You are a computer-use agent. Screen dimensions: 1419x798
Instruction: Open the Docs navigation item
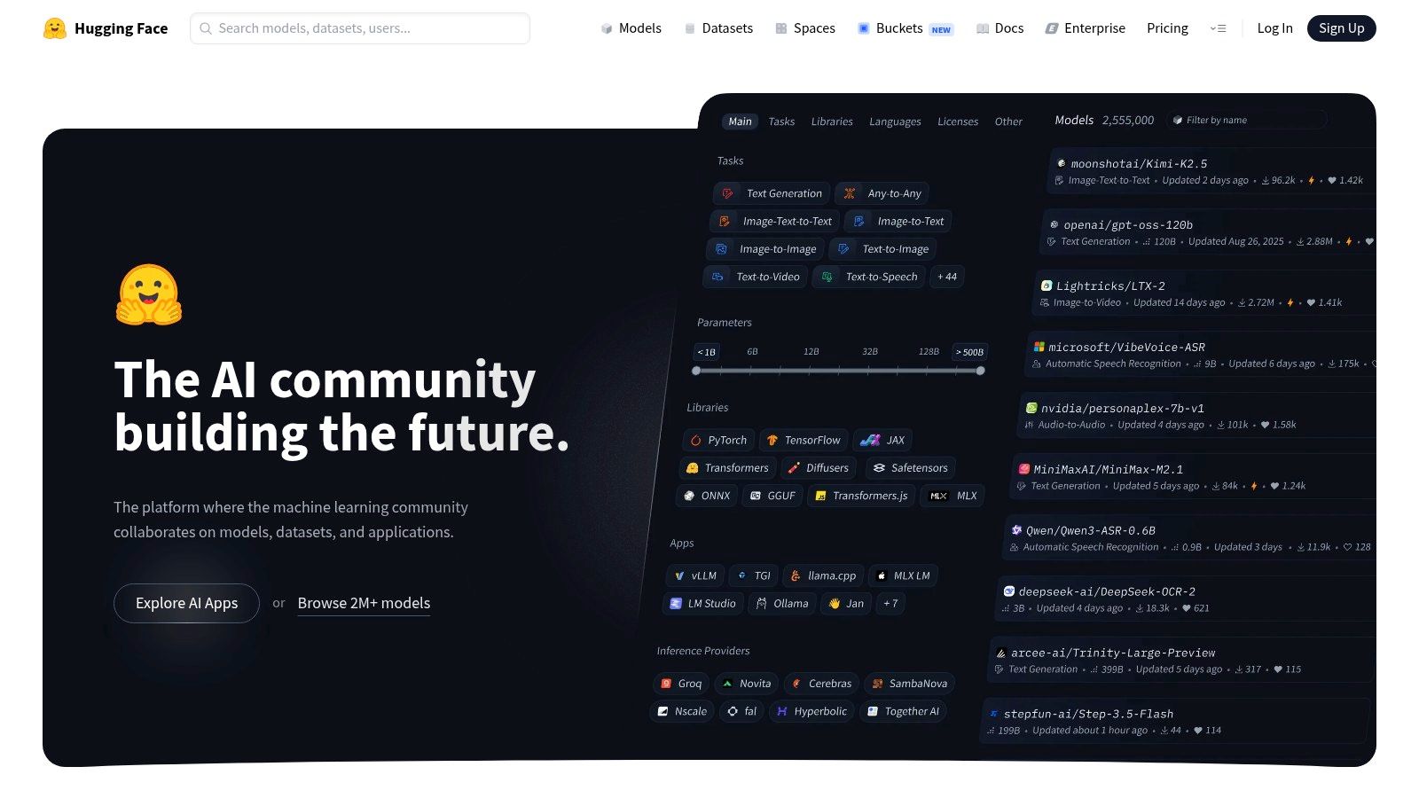click(x=1000, y=28)
